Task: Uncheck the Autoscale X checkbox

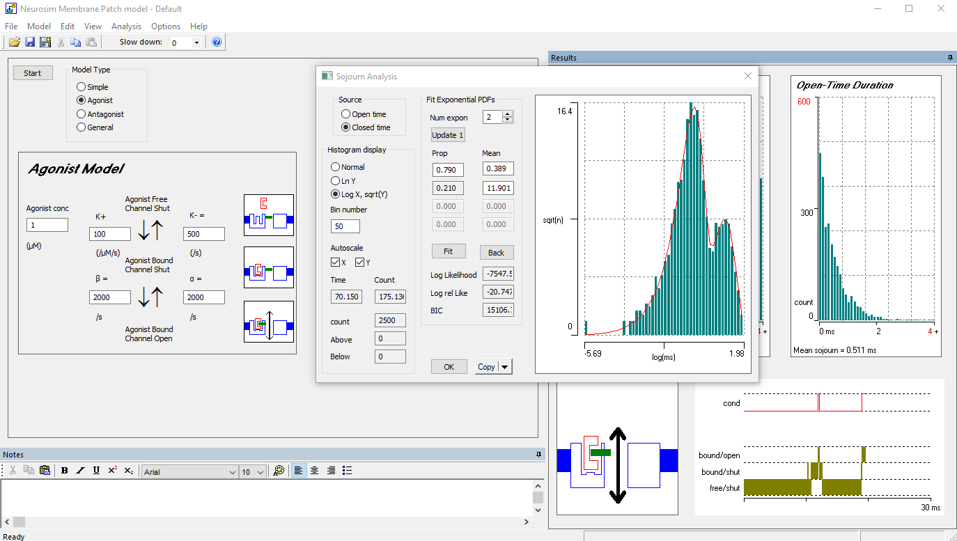Action: point(336,262)
